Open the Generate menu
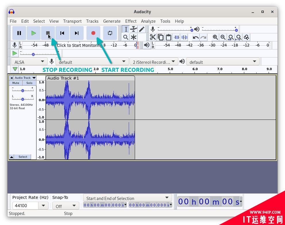The image size is (285, 225). (x=112, y=21)
